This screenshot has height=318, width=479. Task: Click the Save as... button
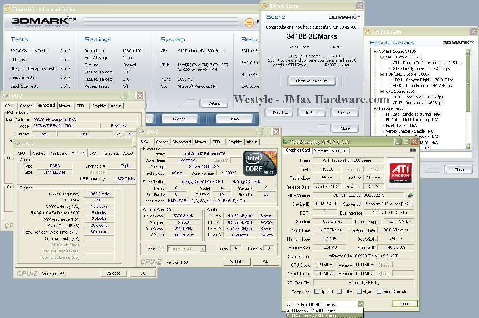click(x=346, y=113)
